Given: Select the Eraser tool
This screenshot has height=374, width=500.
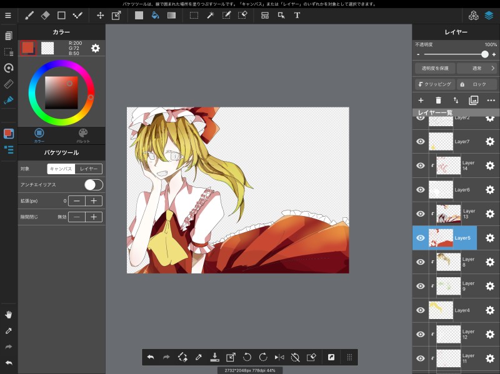Looking at the screenshot, I should [x=45, y=15].
